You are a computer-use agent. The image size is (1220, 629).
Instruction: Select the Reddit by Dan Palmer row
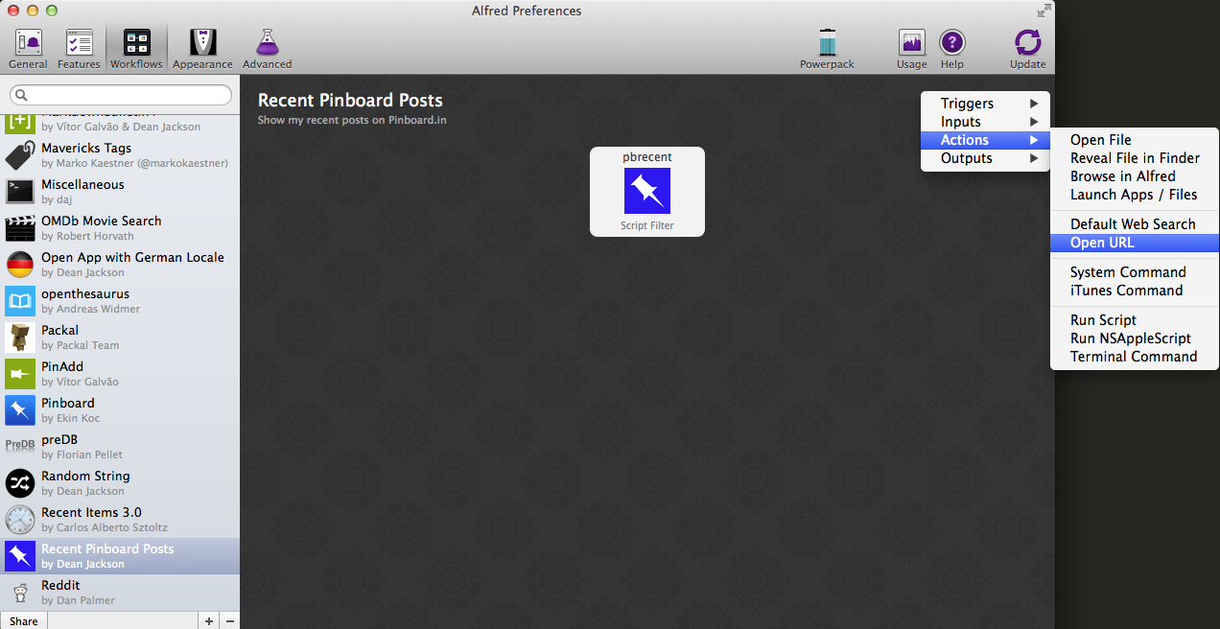coord(120,593)
